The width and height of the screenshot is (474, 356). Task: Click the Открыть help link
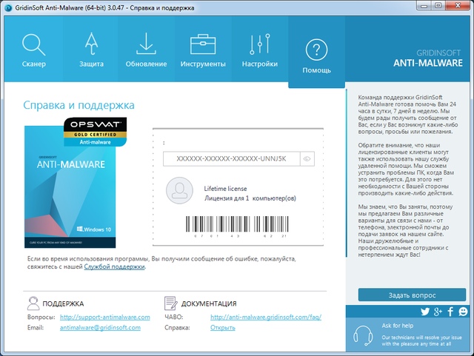click(x=223, y=328)
